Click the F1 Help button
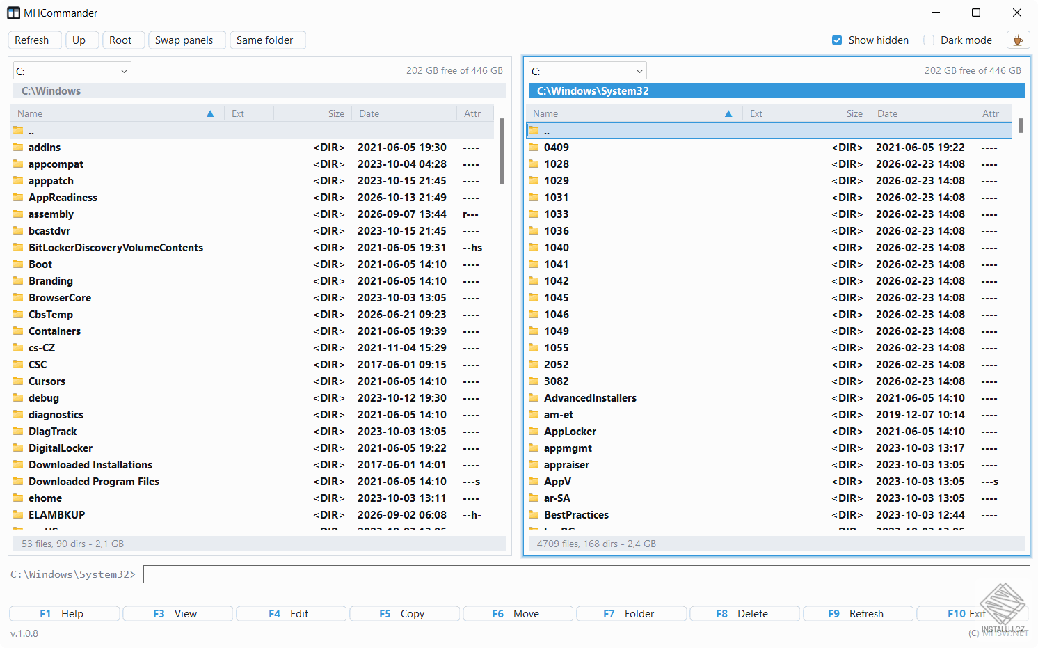 click(64, 614)
